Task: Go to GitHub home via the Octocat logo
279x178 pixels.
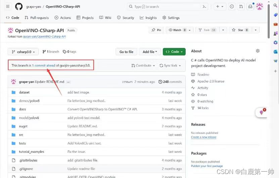Action: (19, 7)
